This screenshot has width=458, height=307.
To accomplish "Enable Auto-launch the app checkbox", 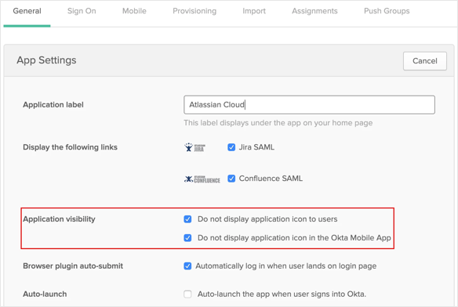I will 187,294.
